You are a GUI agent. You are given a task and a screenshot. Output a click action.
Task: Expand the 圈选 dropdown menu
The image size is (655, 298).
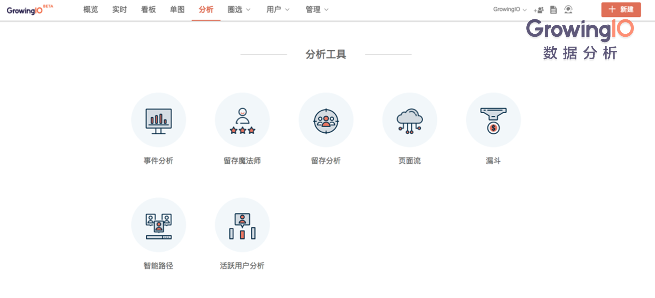pyautogui.click(x=239, y=10)
